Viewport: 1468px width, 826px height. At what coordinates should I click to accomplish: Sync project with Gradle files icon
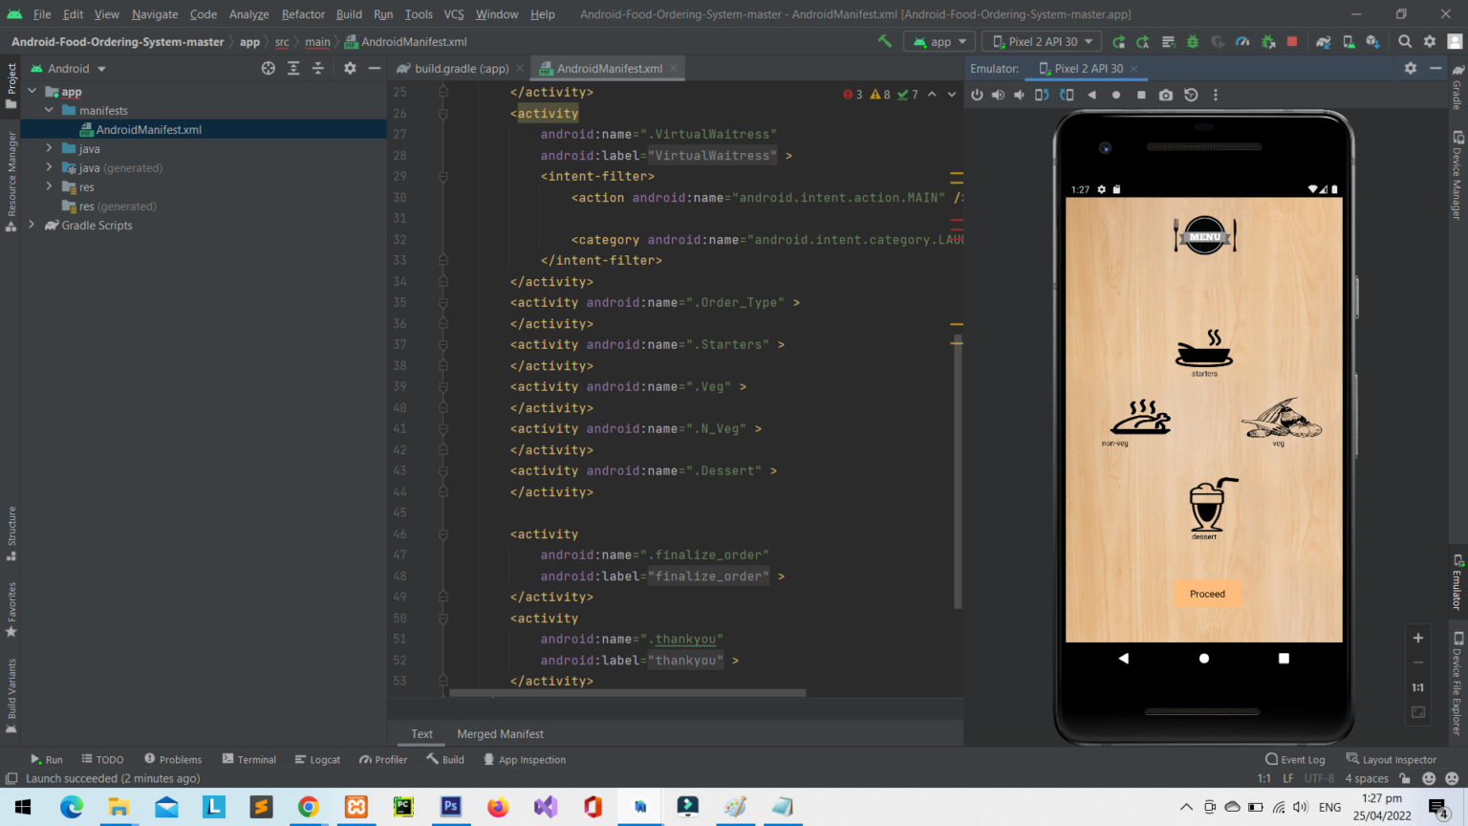[1324, 41]
